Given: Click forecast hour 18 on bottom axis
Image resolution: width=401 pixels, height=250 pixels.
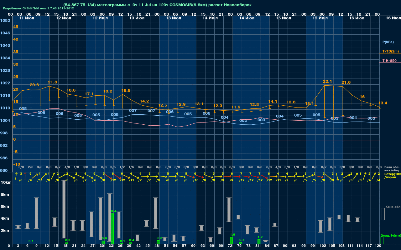Looking at the screenshot, I should pyautogui.click(x=65, y=246).
